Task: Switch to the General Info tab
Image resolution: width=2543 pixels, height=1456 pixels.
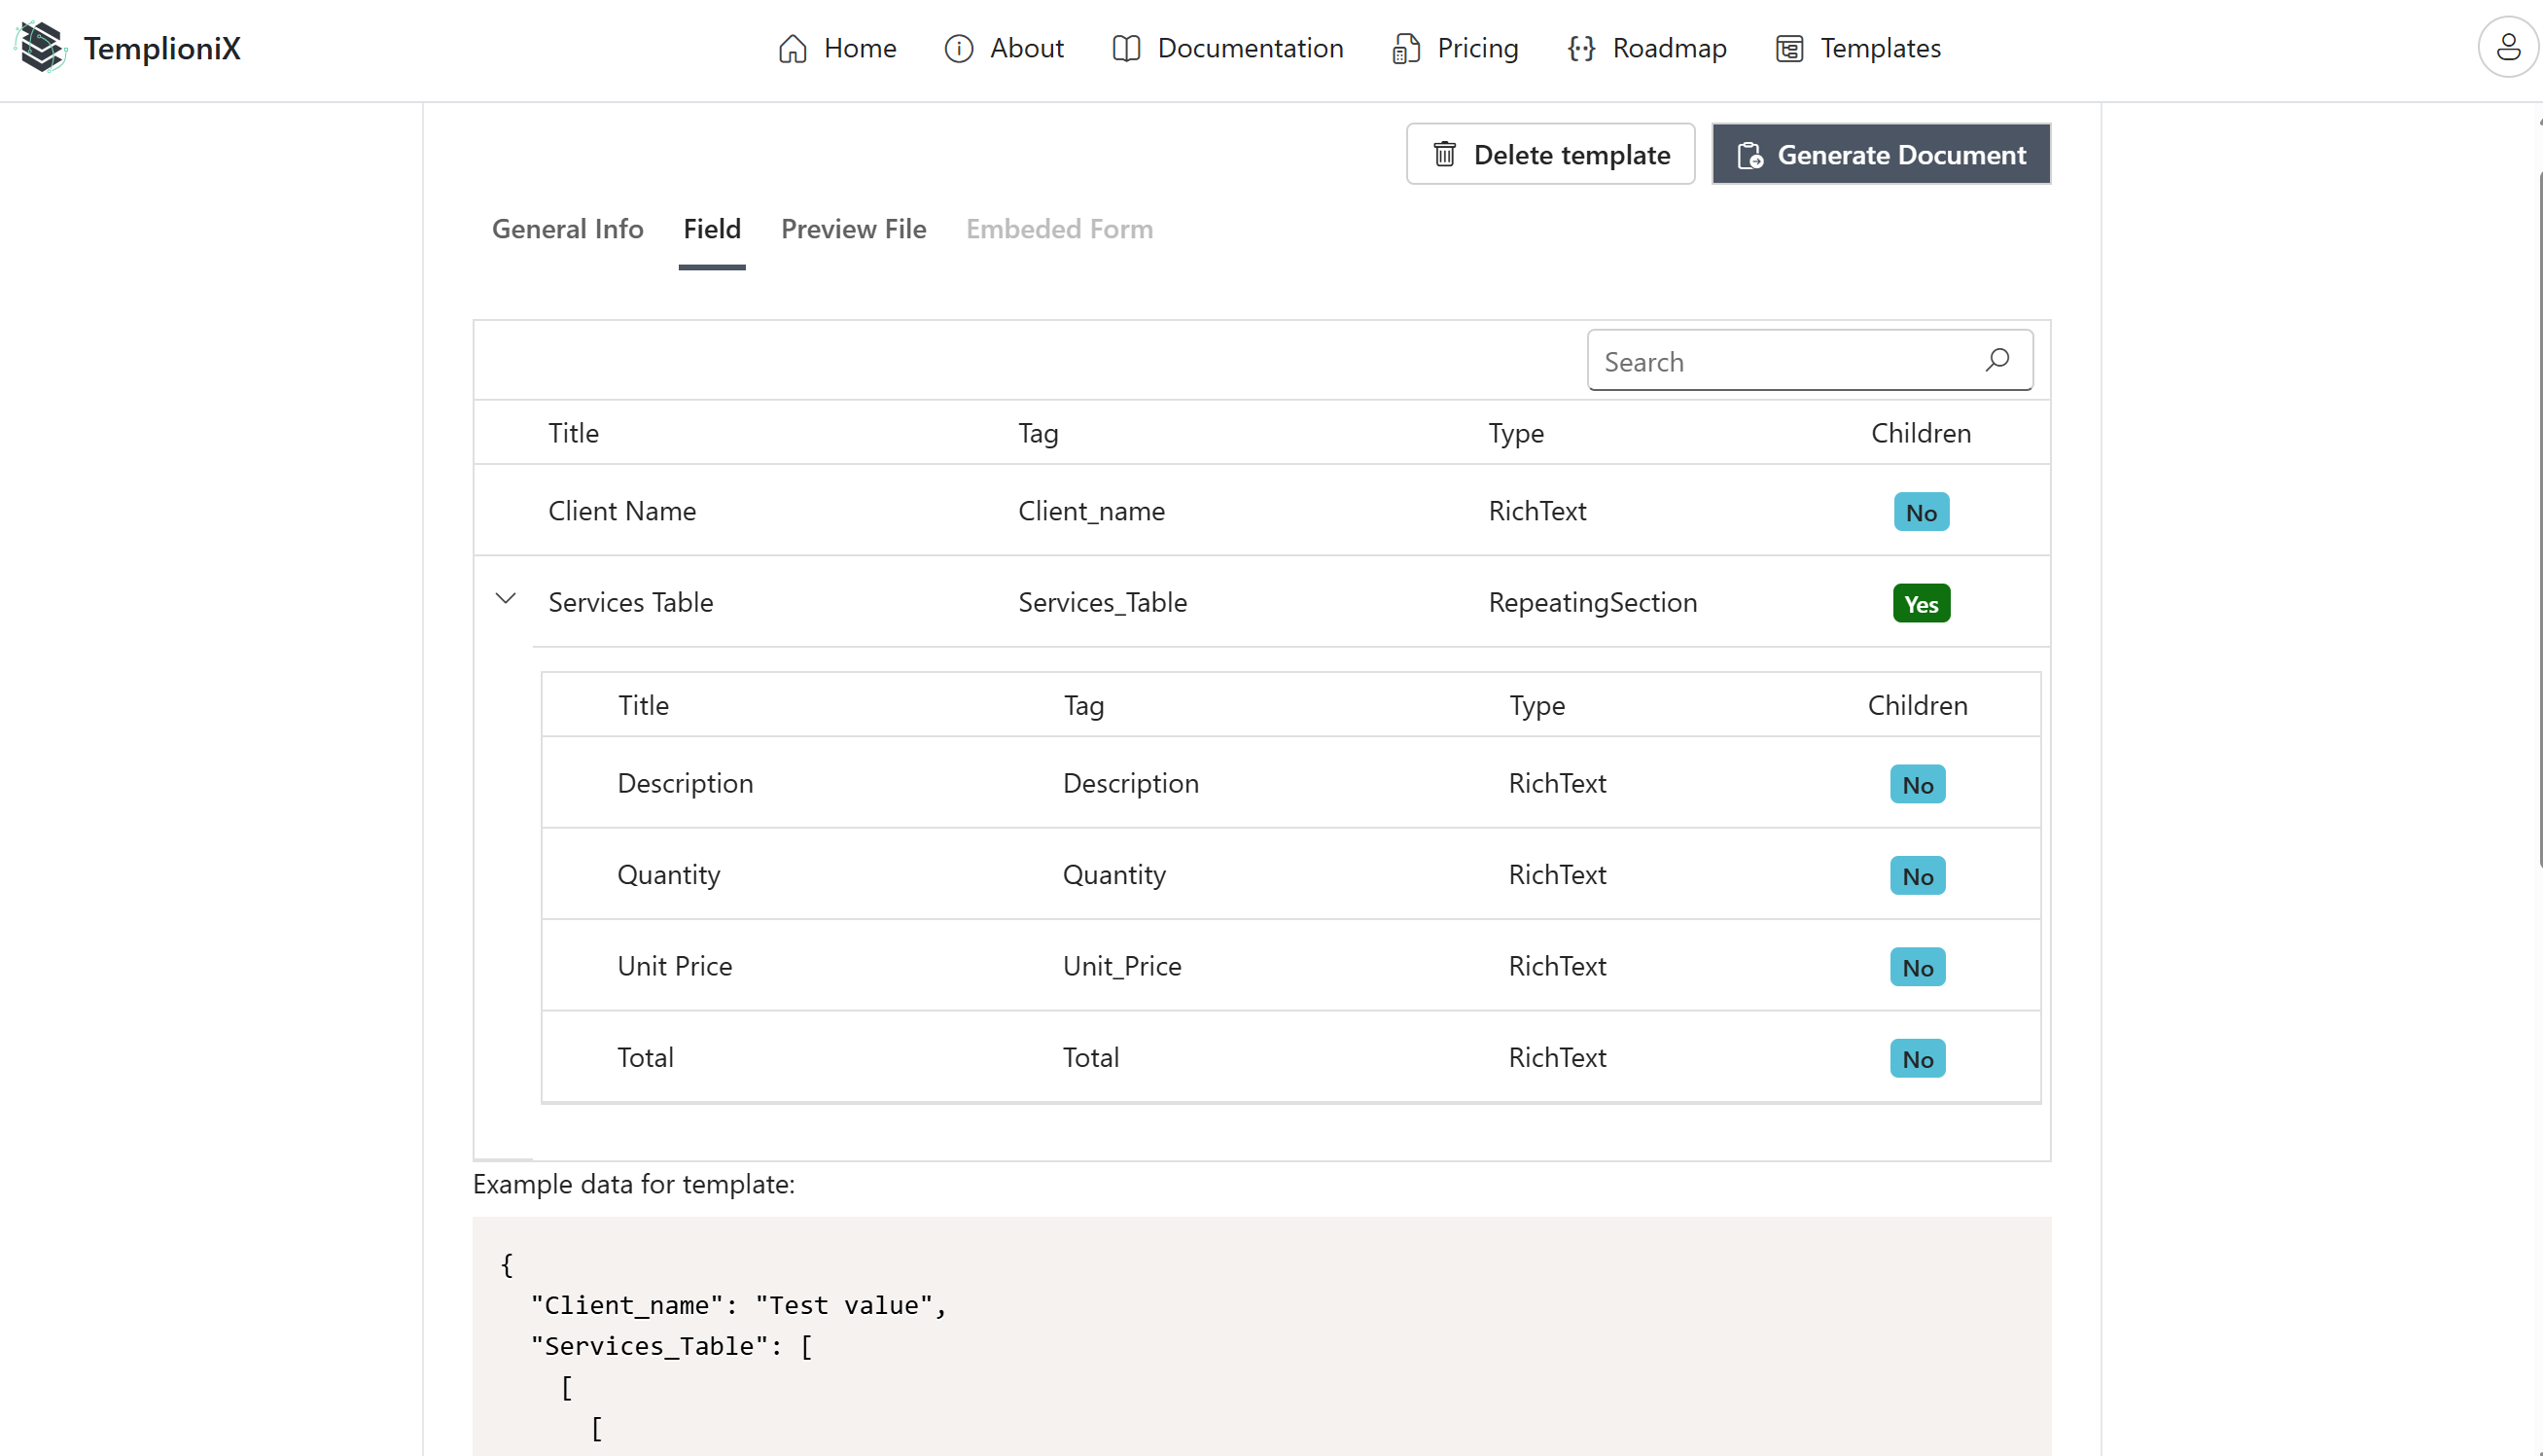Action: coord(567,229)
